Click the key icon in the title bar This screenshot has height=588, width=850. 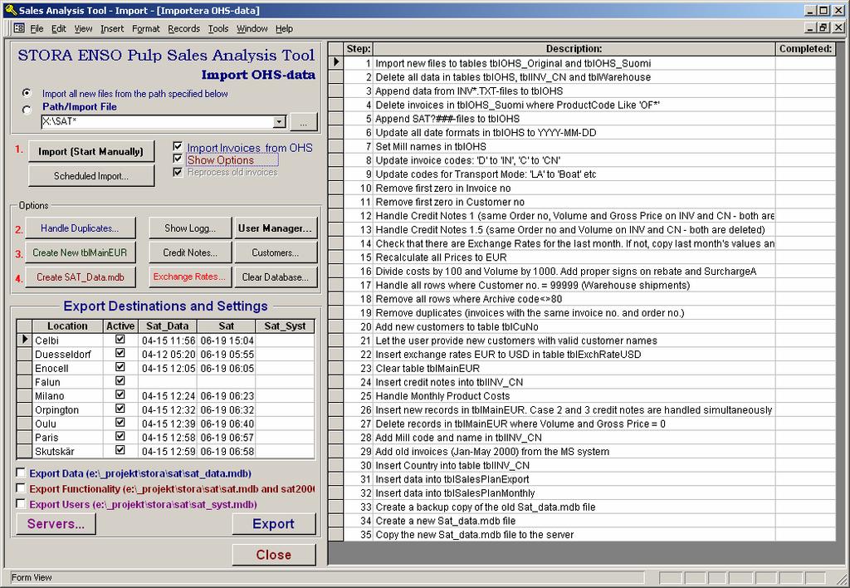coord(10,10)
